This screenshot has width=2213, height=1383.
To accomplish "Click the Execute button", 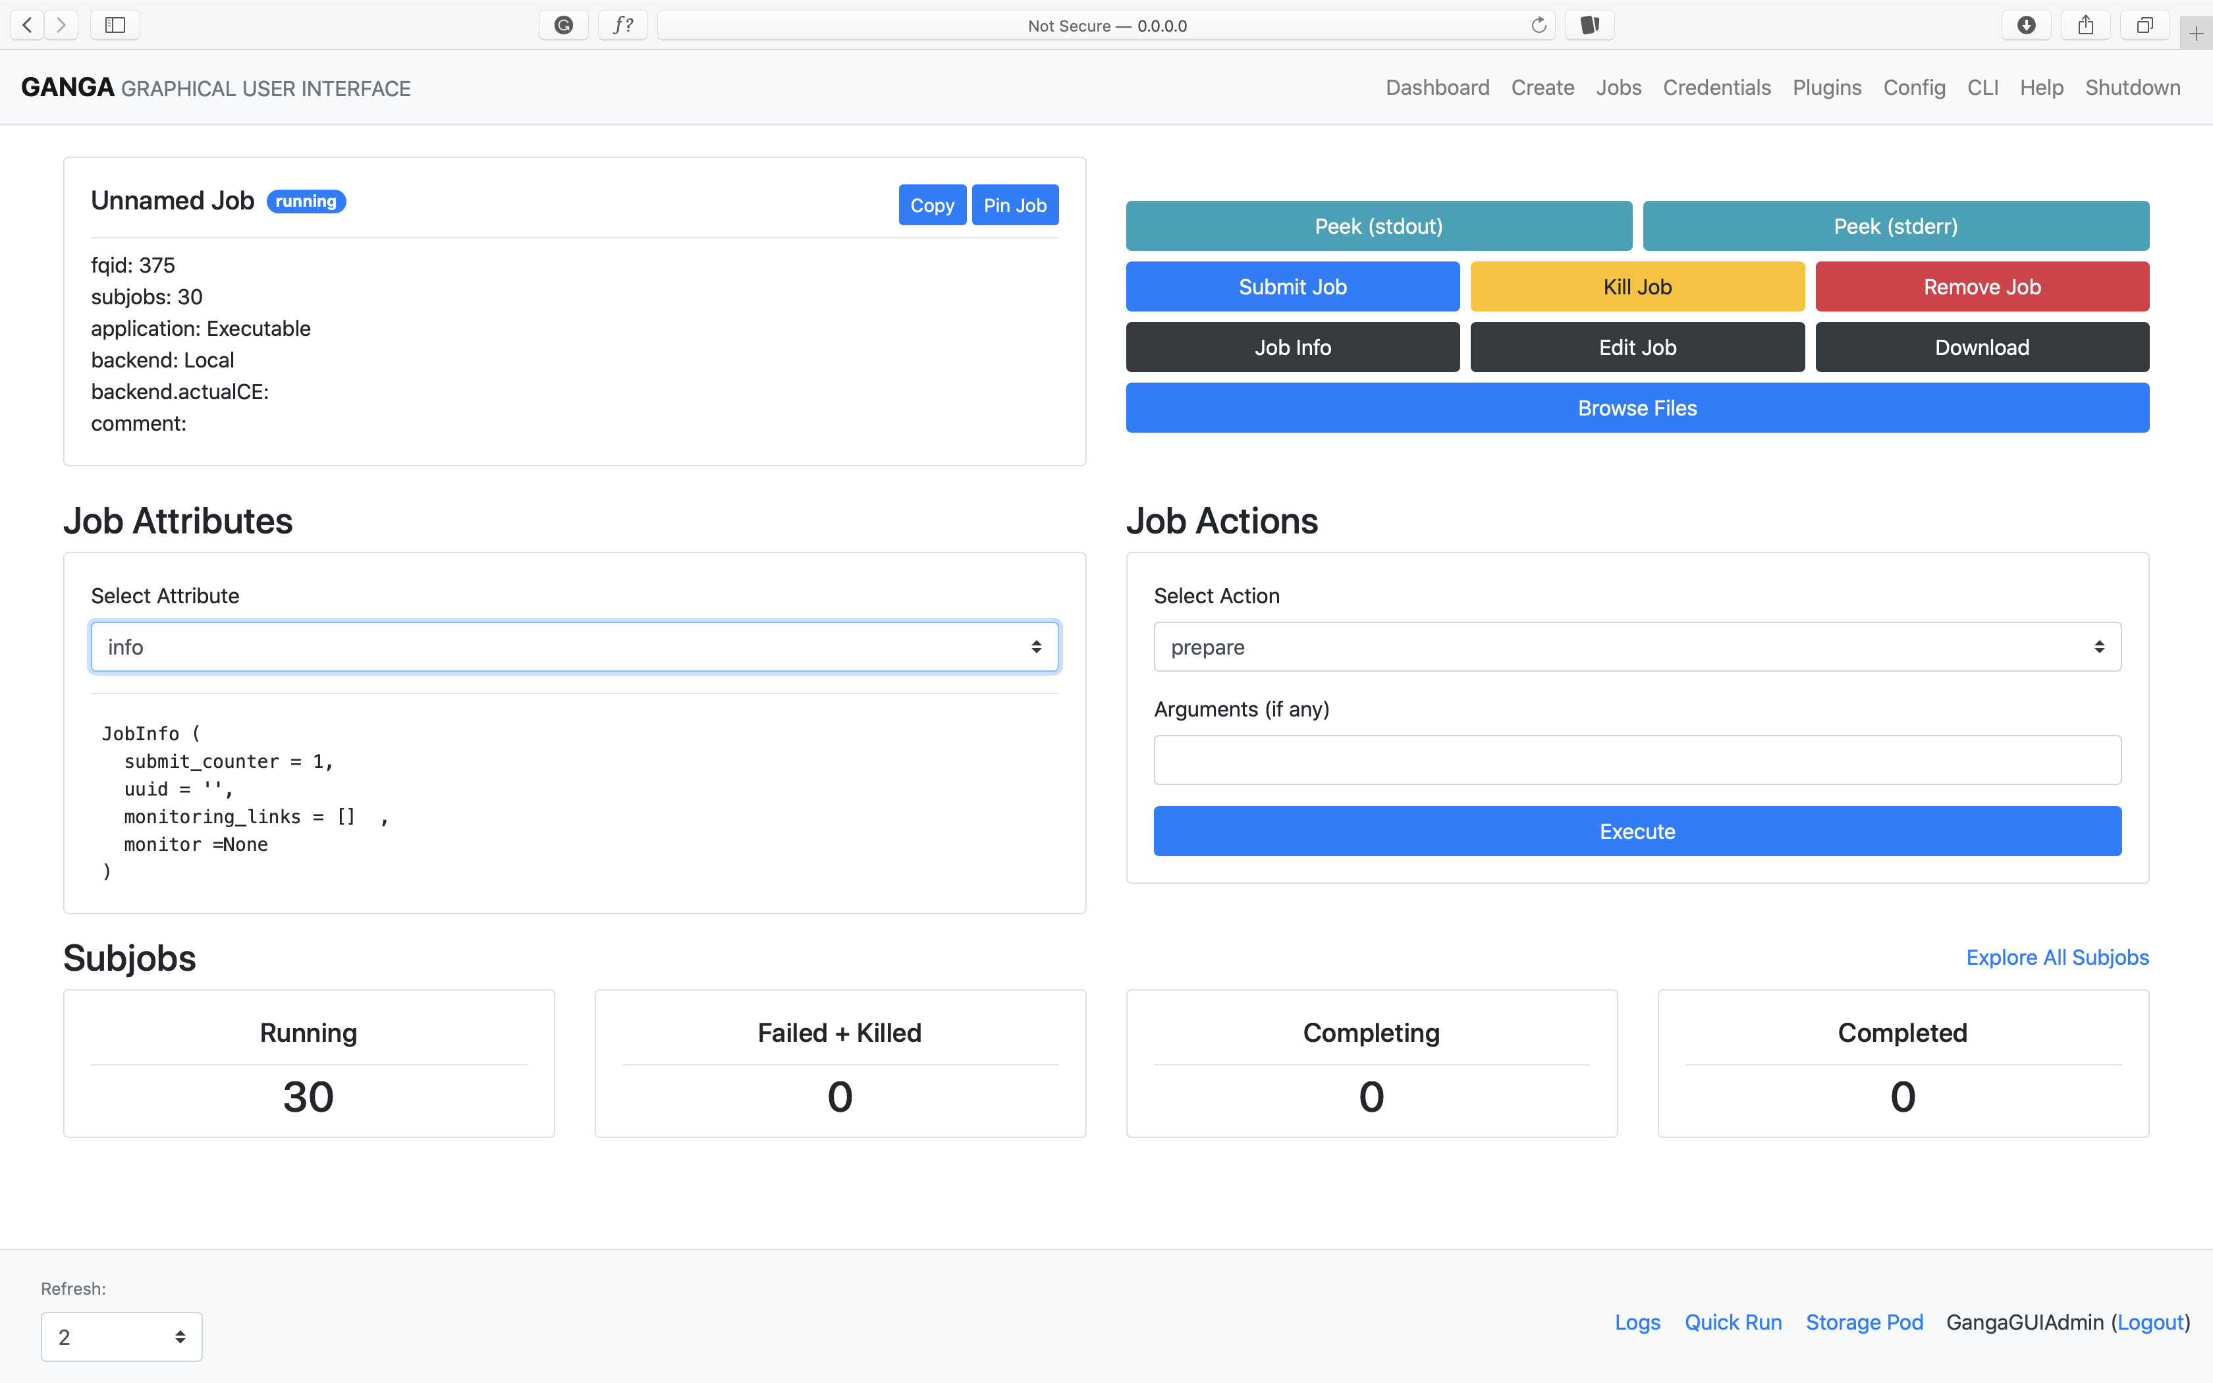I will click(1637, 831).
